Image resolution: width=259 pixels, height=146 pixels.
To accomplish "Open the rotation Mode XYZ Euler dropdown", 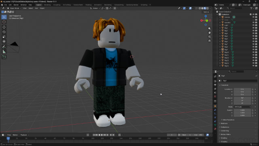I will point(242,107).
